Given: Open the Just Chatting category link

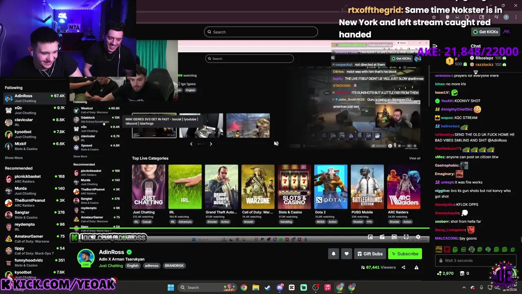Looking at the screenshot, I should 111,266.
